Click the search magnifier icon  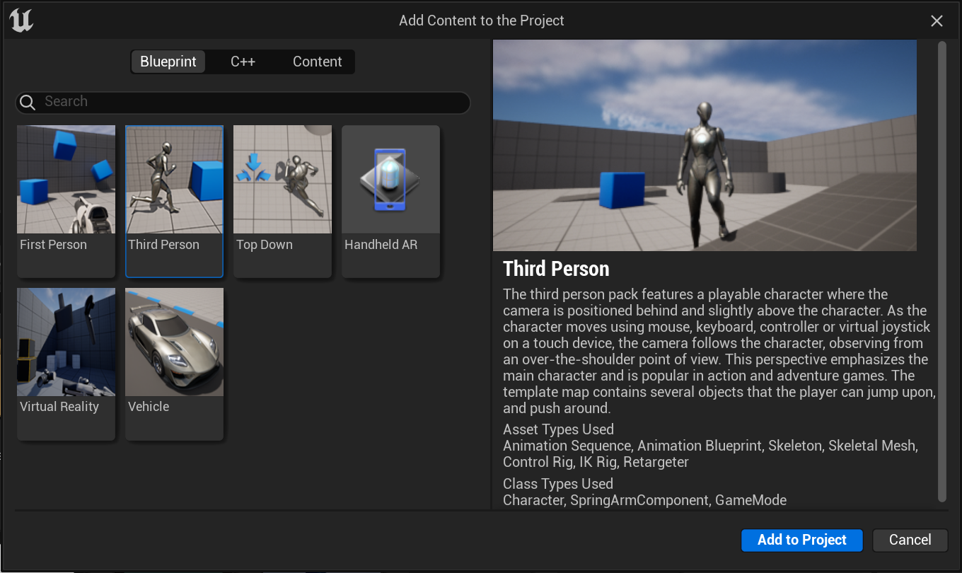click(x=28, y=103)
